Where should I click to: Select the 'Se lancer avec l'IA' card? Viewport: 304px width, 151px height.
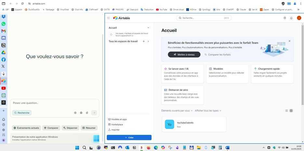point(182,74)
